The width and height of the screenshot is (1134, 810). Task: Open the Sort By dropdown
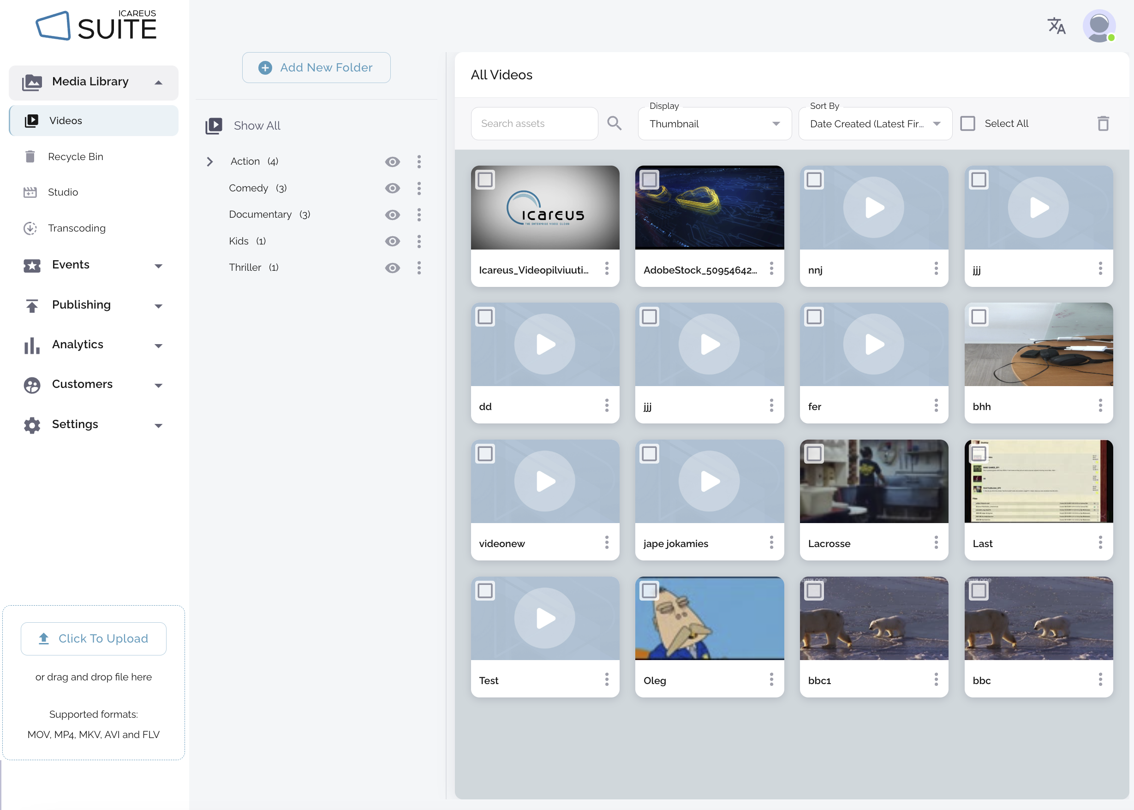[x=875, y=124]
